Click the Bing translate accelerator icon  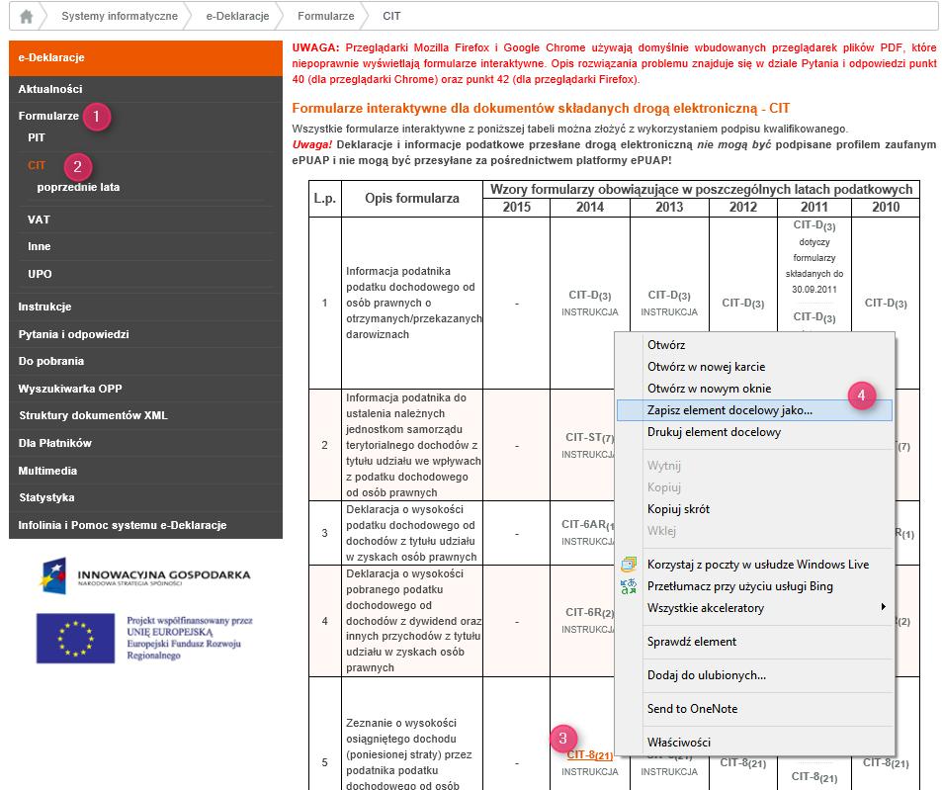(629, 586)
